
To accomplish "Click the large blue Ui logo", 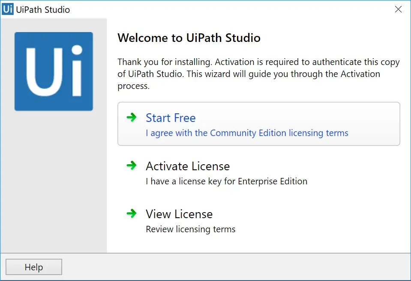I will tap(54, 71).
